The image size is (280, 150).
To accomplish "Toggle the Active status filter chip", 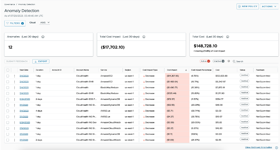I will [x=205, y=61].
